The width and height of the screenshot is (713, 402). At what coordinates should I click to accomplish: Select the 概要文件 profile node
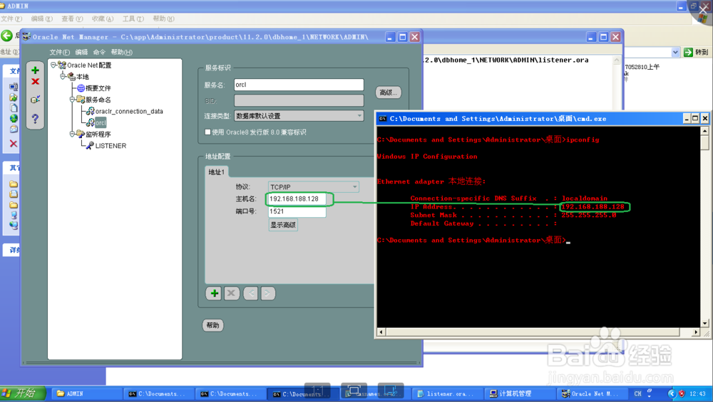(x=98, y=88)
